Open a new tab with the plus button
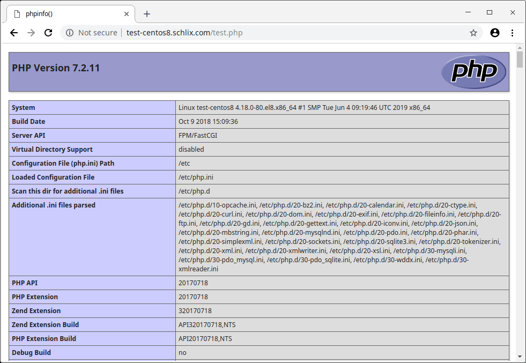 [146, 14]
